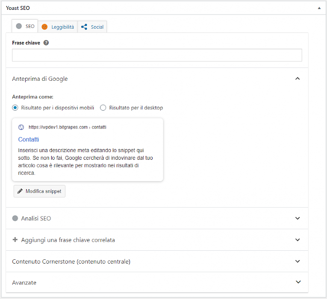Select Risultato per il desktop option
This screenshot has height=299, width=327.
point(103,108)
